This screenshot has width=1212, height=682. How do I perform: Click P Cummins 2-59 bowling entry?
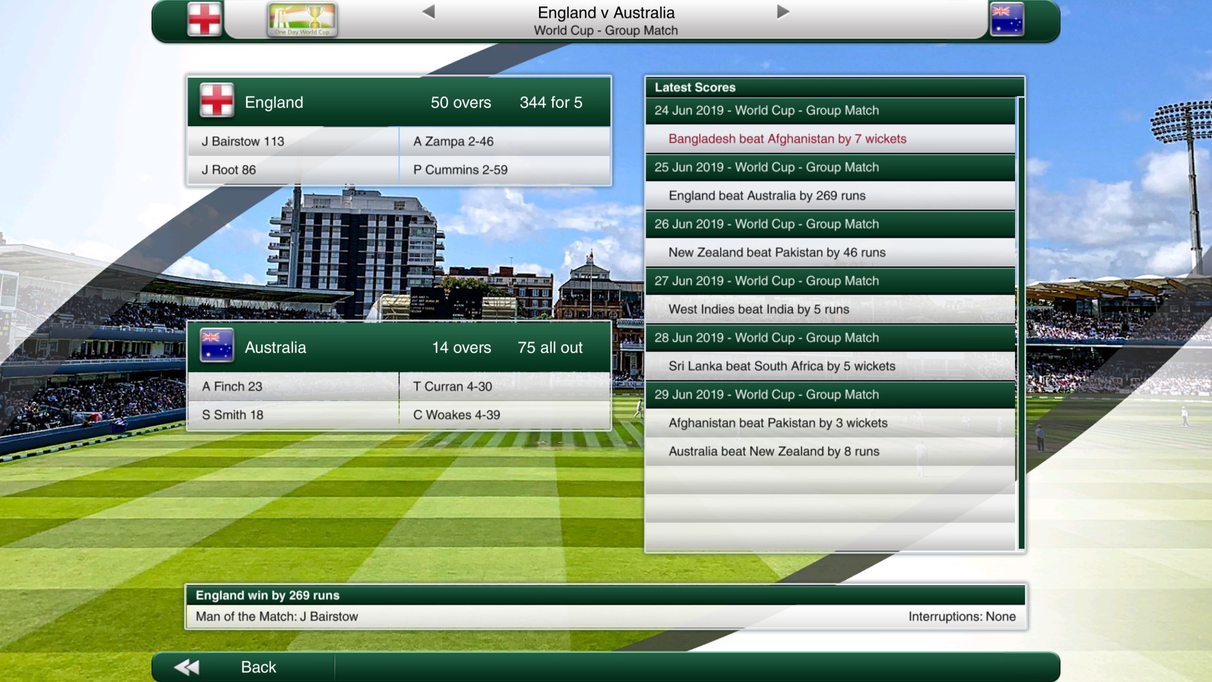pos(505,170)
